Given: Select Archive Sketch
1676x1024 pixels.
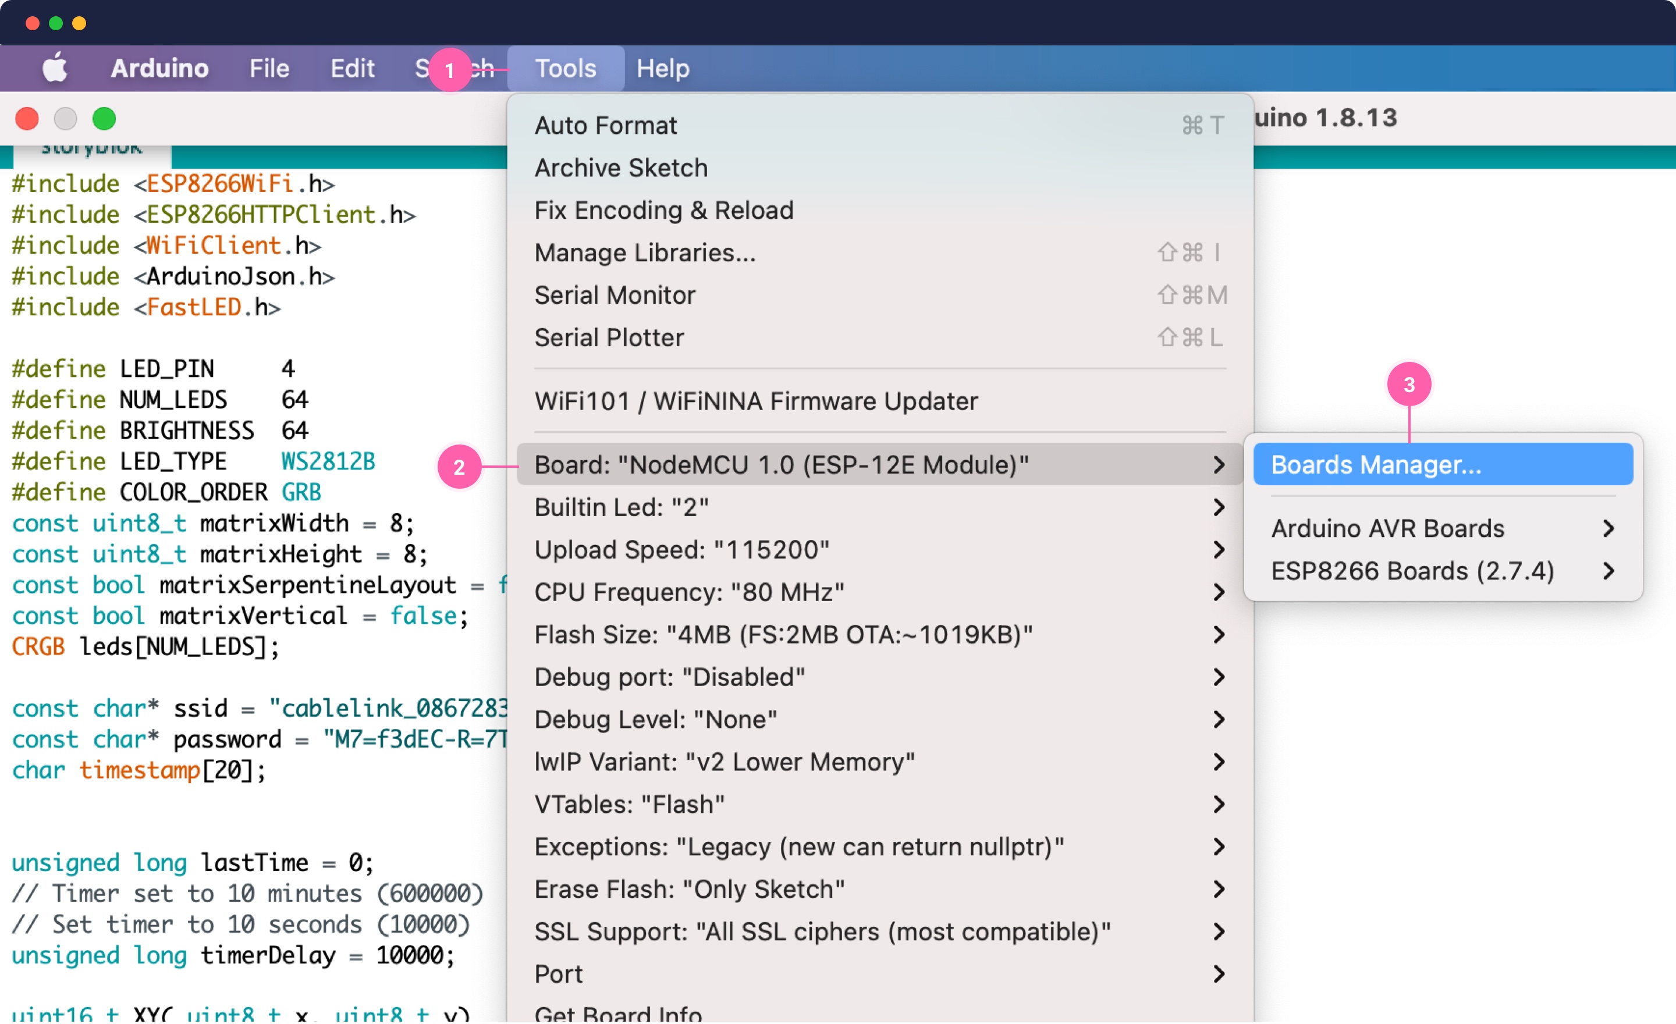Looking at the screenshot, I should 880,168.
